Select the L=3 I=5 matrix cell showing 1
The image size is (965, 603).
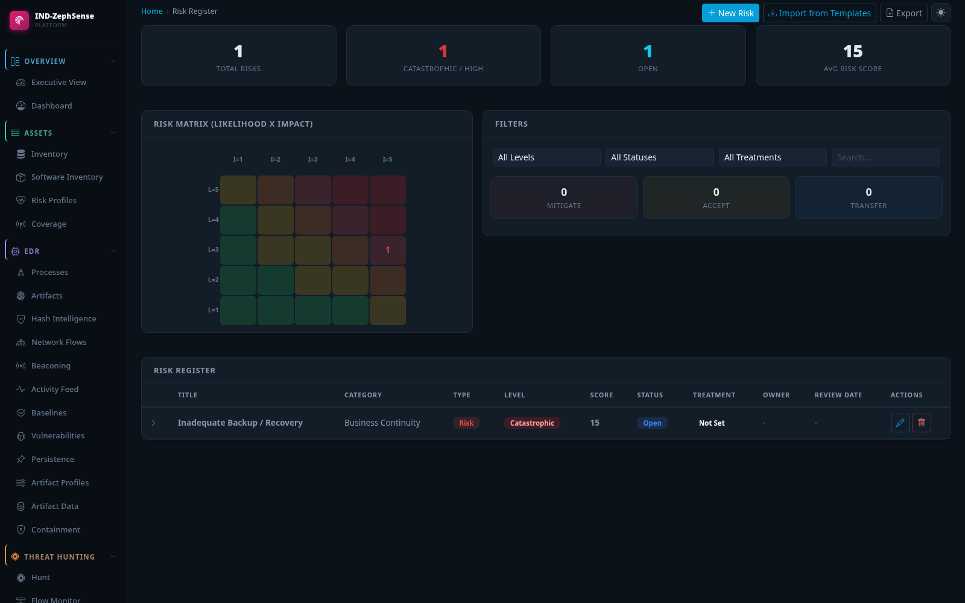click(x=388, y=250)
